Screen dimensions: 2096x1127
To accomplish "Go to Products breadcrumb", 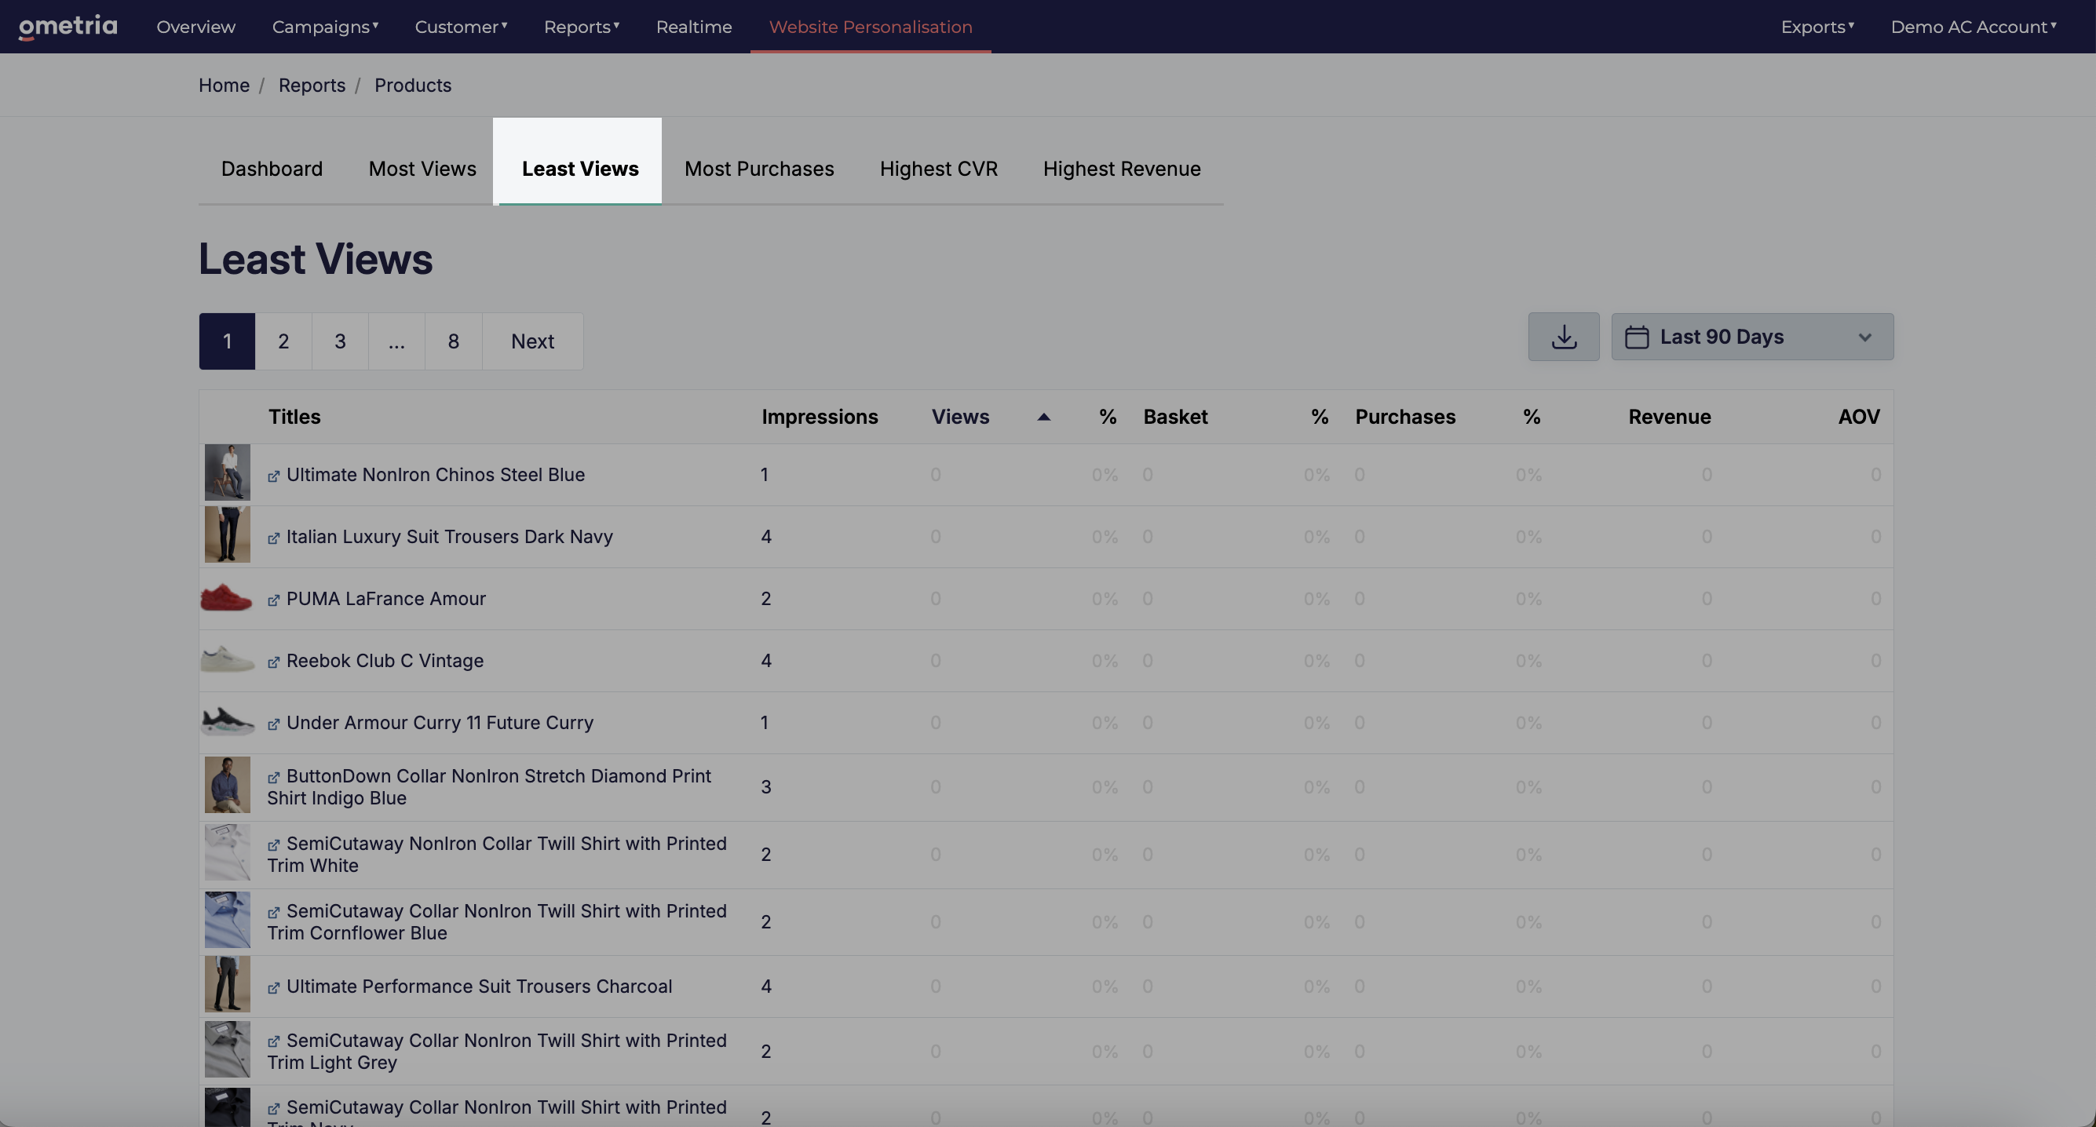I will coord(413,86).
